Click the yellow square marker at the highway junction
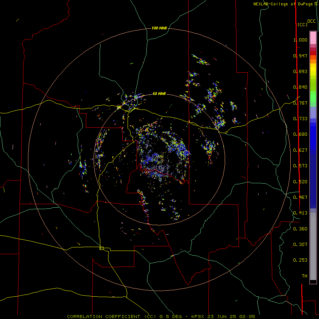The image size is (319, 319). tap(101, 248)
